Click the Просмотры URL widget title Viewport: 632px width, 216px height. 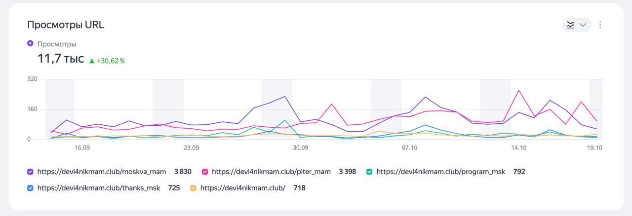pos(66,25)
